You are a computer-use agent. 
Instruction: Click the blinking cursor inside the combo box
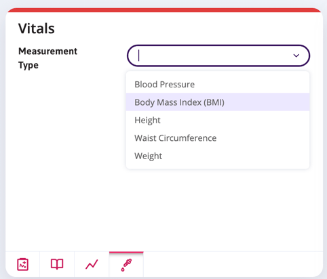[x=139, y=56]
